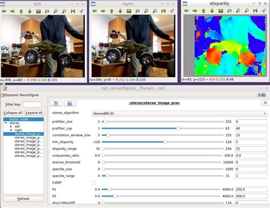The width and height of the screenshot is (270, 208).
Task: Enable the fullDP checkbox
Action: click(x=94, y=183)
